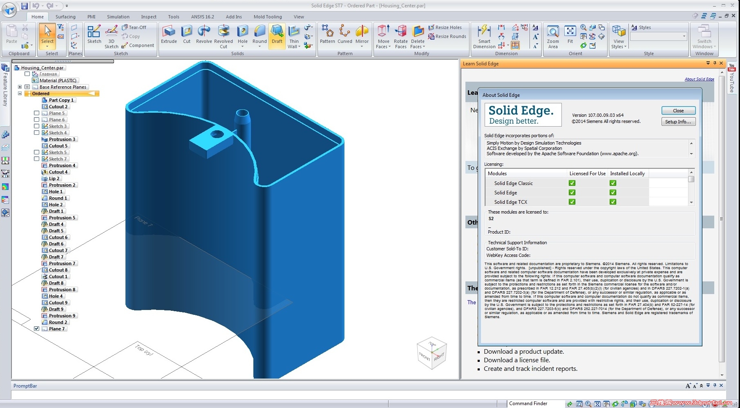
Task: Start a new Sketch
Action: [x=94, y=35]
